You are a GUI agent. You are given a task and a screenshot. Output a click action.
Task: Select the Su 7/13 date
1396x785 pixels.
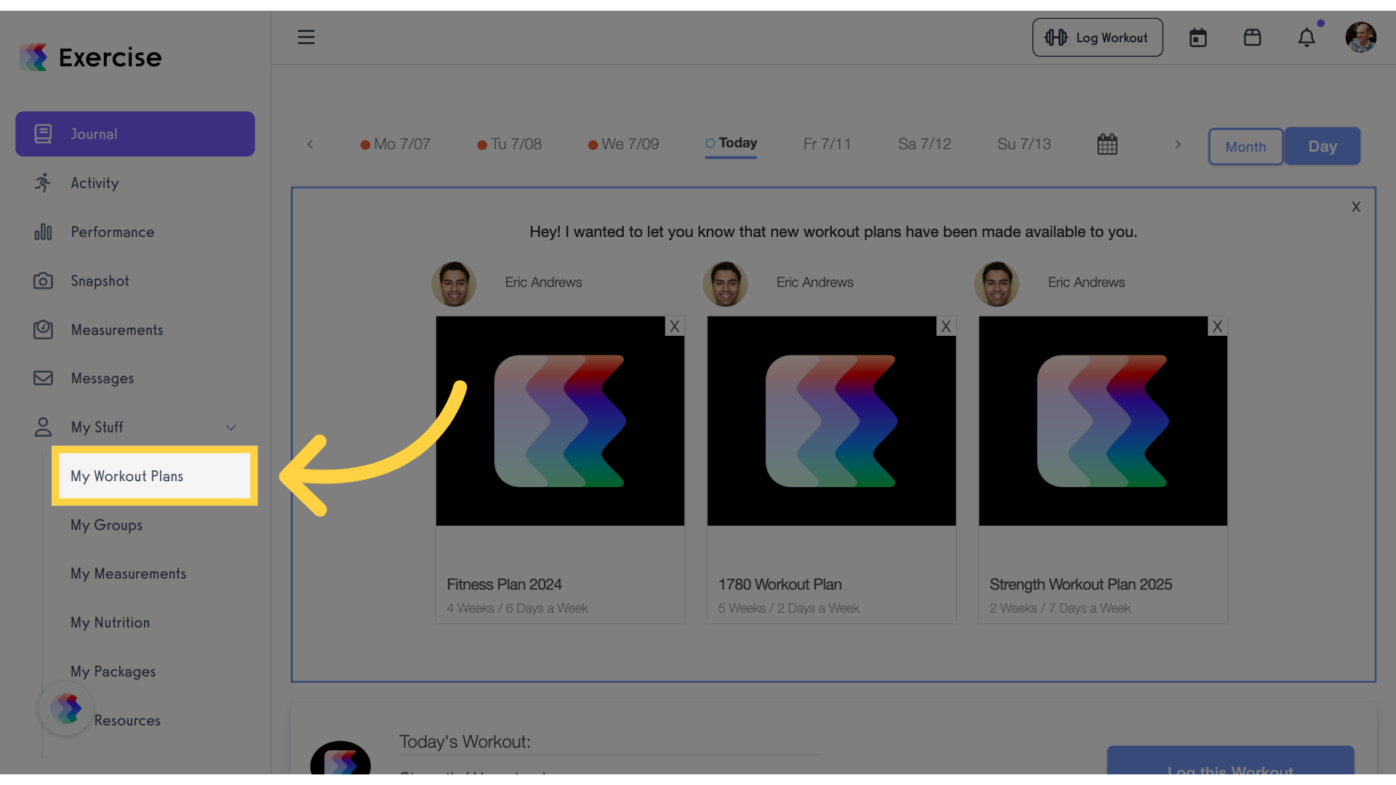1024,144
